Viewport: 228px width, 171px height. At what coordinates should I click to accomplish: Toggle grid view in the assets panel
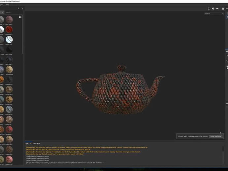(x=20, y=17)
